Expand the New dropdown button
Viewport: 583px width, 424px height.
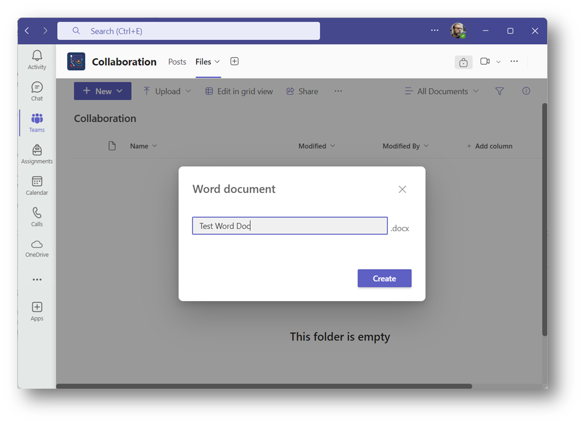tap(103, 91)
